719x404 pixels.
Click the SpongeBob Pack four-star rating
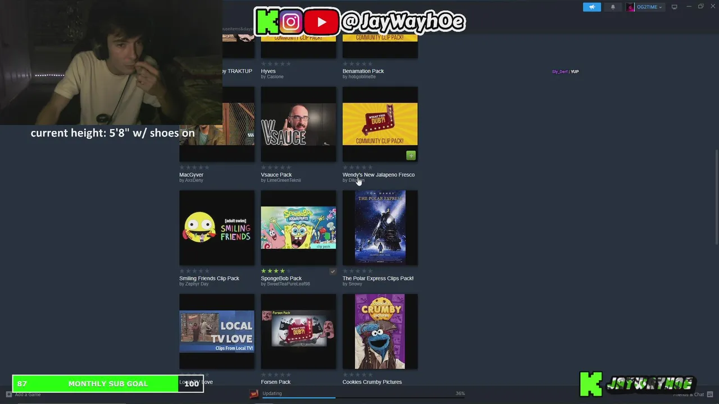click(x=276, y=271)
